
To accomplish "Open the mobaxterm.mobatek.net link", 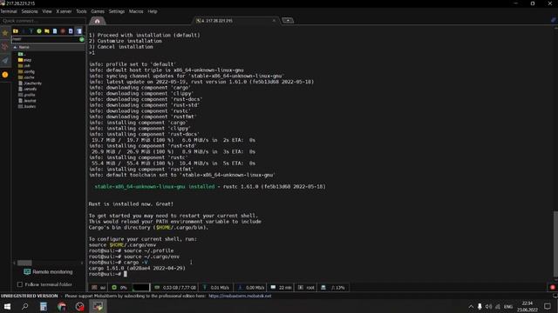I will (x=240, y=296).
